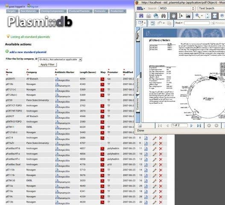The height and width of the screenshot is (205, 225).
Task: Click the email globe icon in PDF toolbar
Action: pyautogui.click(x=156, y=16)
